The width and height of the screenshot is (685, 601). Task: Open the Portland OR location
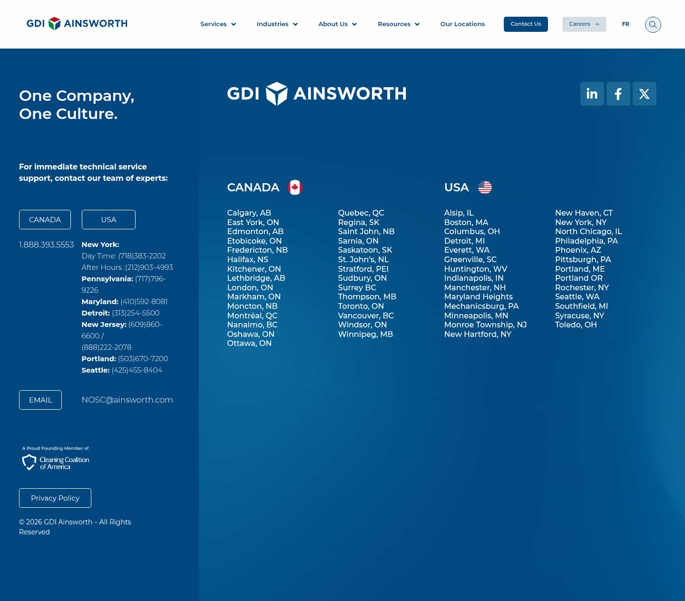pos(578,278)
